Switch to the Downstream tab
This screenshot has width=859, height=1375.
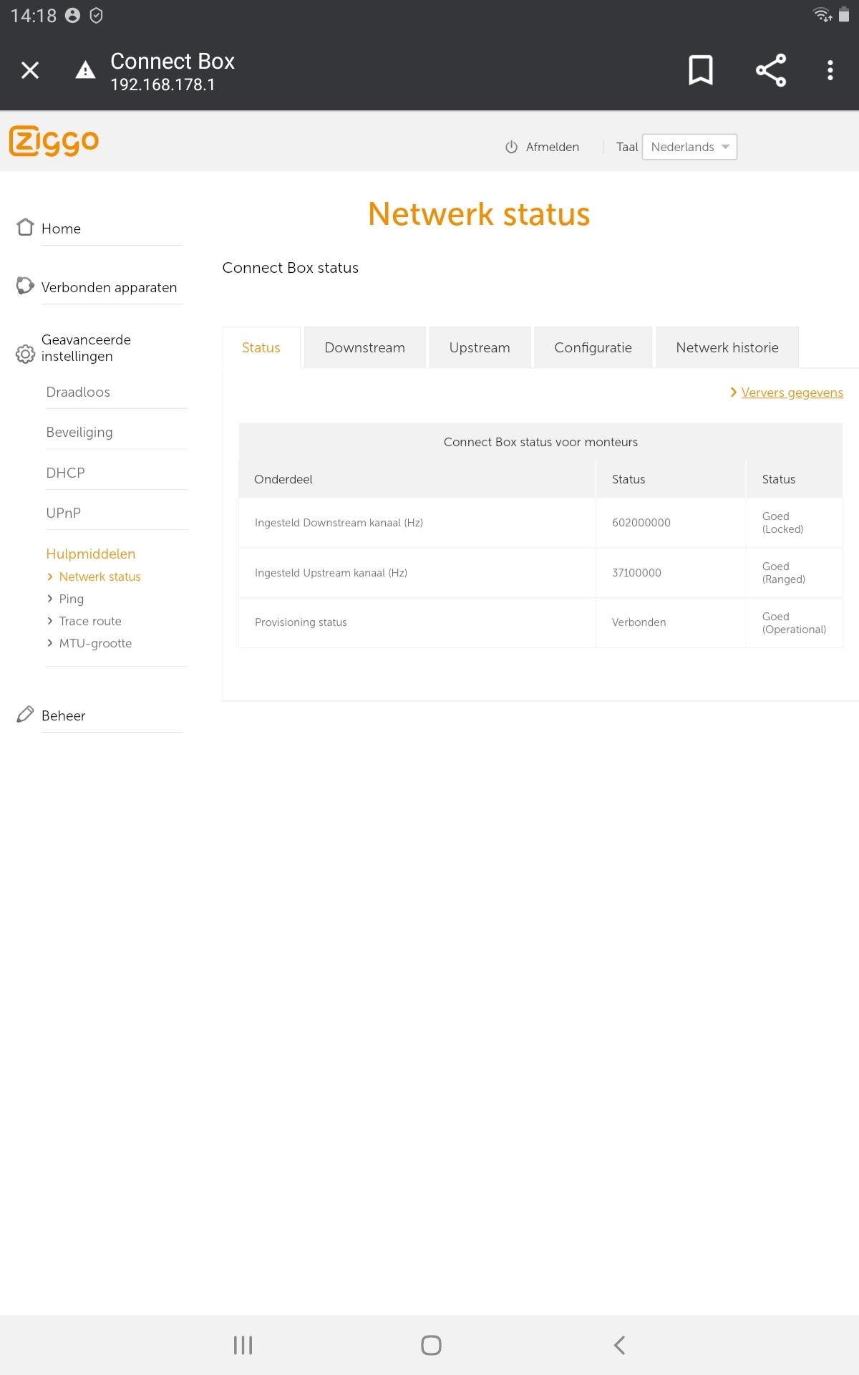click(364, 347)
